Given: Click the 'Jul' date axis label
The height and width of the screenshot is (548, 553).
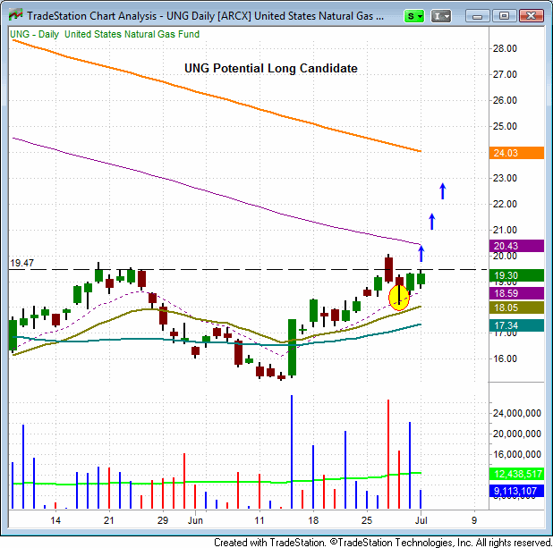Looking at the screenshot, I should pyautogui.click(x=421, y=520).
